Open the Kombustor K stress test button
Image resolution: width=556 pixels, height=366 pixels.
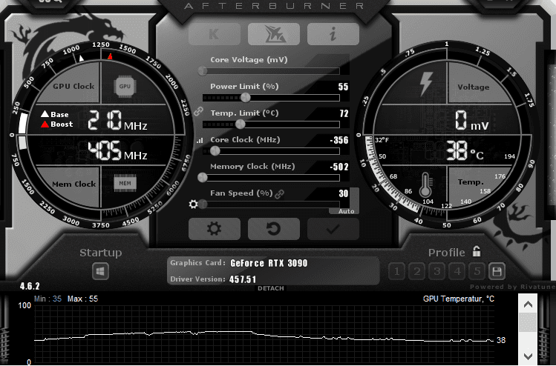click(215, 34)
